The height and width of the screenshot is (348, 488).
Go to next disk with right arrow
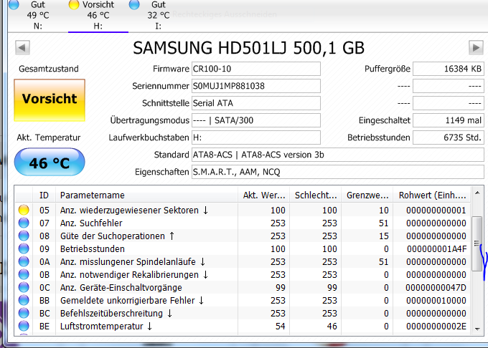click(476, 48)
